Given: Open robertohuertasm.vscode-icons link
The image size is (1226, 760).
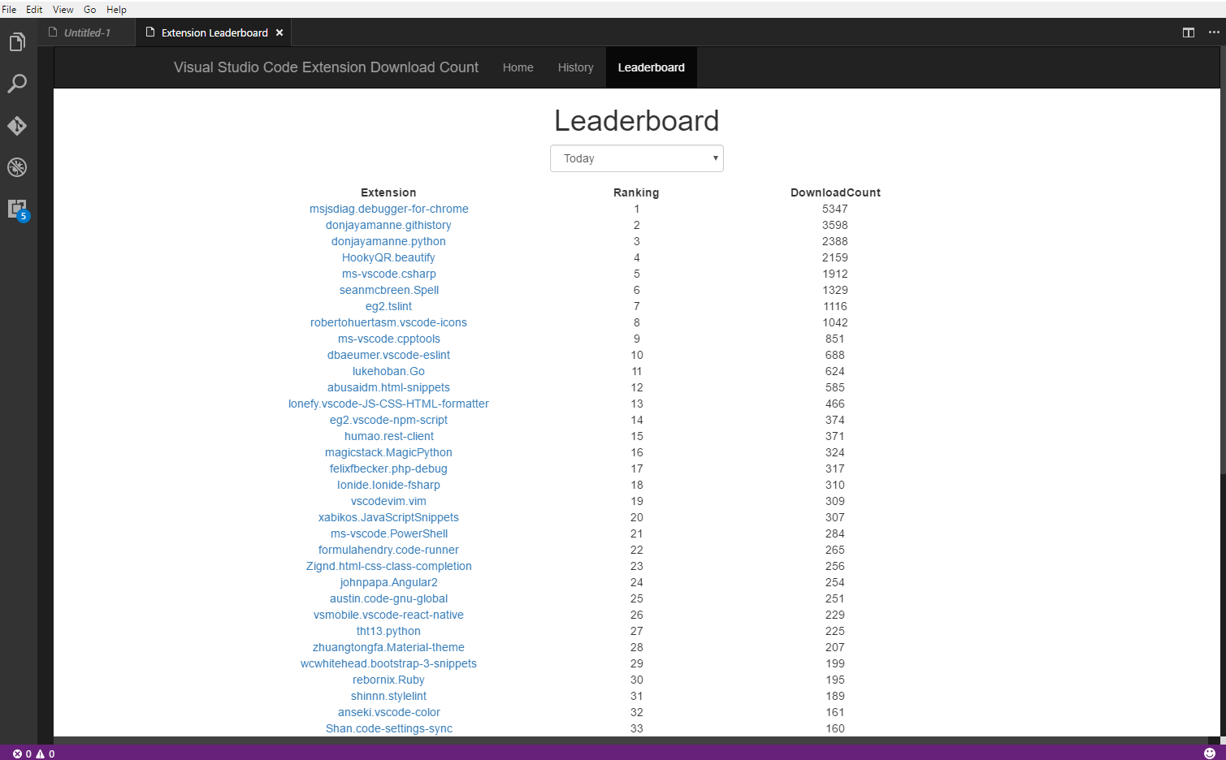Looking at the screenshot, I should [x=388, y=322].
